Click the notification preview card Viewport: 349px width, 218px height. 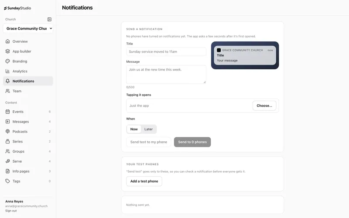tap(245, 55)
